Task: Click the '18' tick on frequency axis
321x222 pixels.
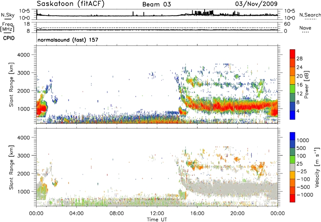Action: (27, 24)
